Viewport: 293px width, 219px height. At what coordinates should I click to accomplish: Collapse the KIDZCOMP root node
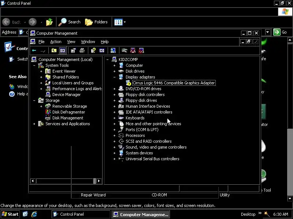click(107, 59)
